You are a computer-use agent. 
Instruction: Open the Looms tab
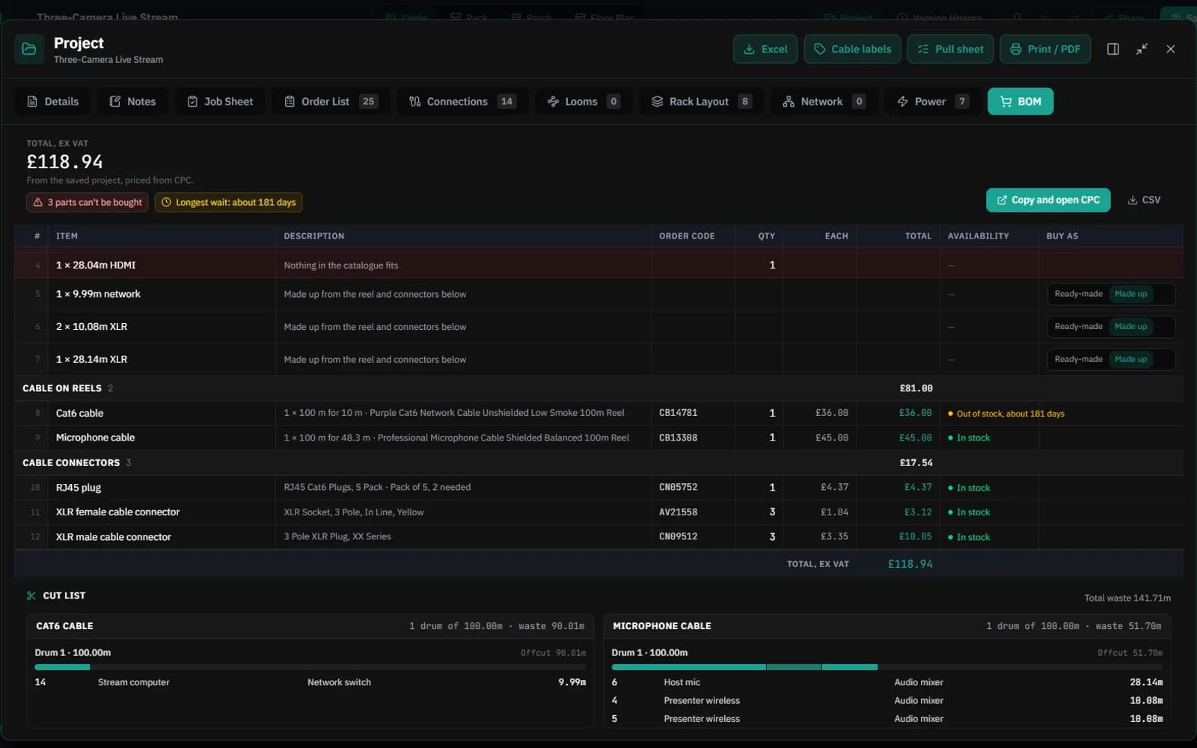pyautogui.click(x=584, y=102)
